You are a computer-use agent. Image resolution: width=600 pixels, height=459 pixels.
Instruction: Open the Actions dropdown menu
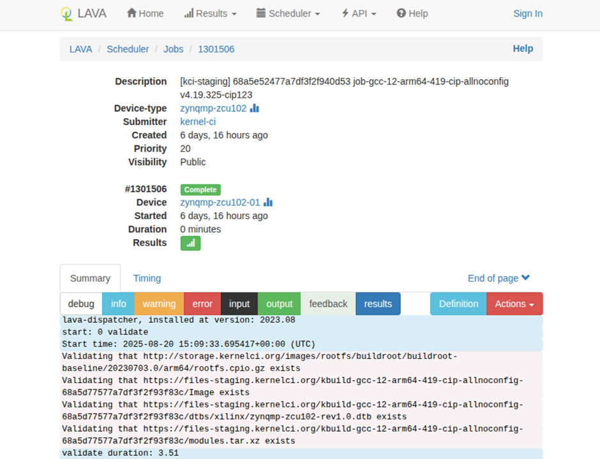(514, 304)
